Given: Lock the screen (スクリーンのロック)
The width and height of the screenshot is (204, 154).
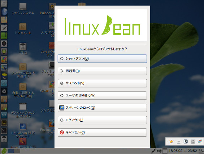Looking at the screenshot, I should (102, 108).
